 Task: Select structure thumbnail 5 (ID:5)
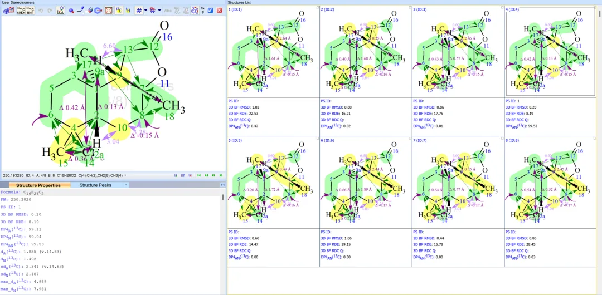click(273, 182)
